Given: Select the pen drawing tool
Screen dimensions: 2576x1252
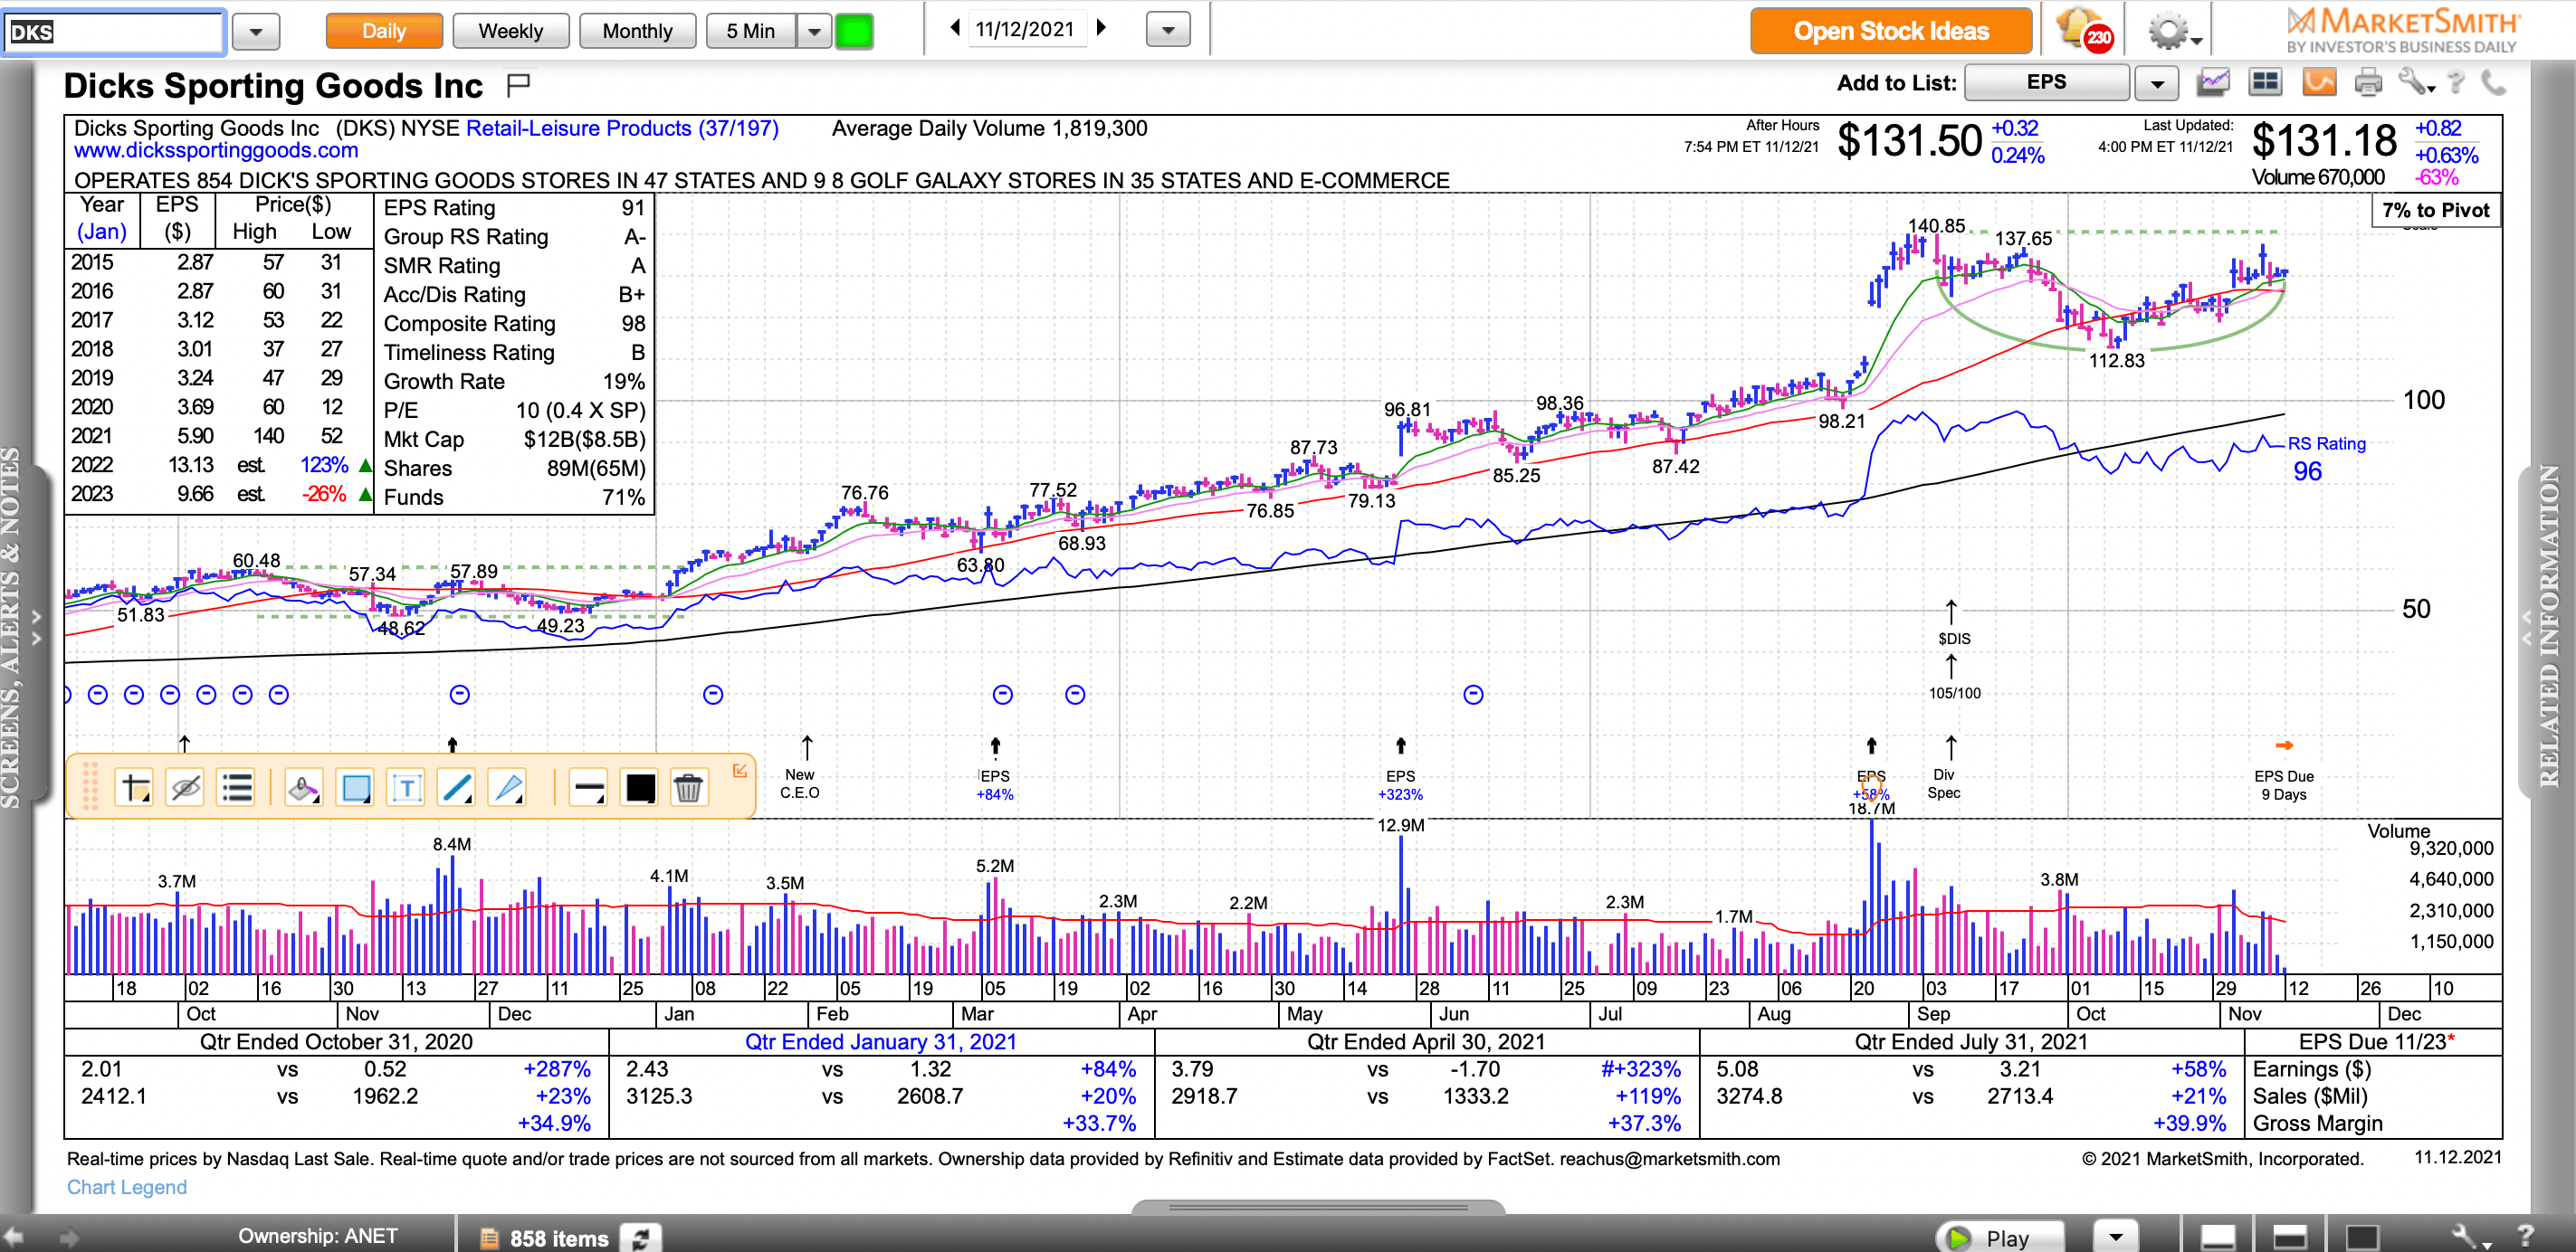Looking at the screenshot, I should coord(508,788).
